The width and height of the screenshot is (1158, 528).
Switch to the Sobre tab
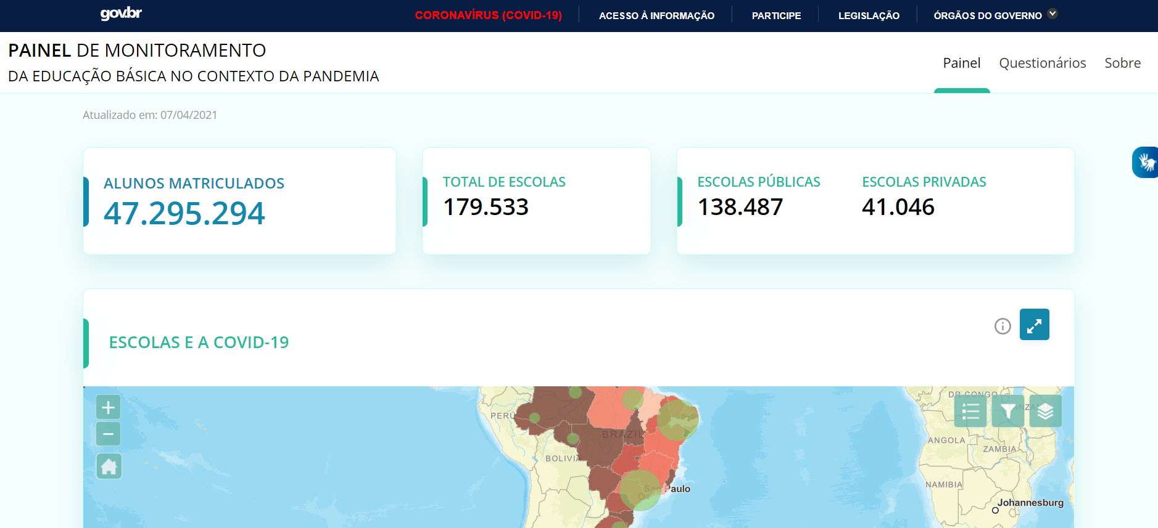click(x=1122, y=63)
